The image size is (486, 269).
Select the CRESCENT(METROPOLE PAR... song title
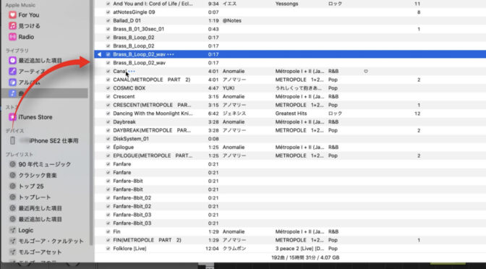[x=152, y=105]
